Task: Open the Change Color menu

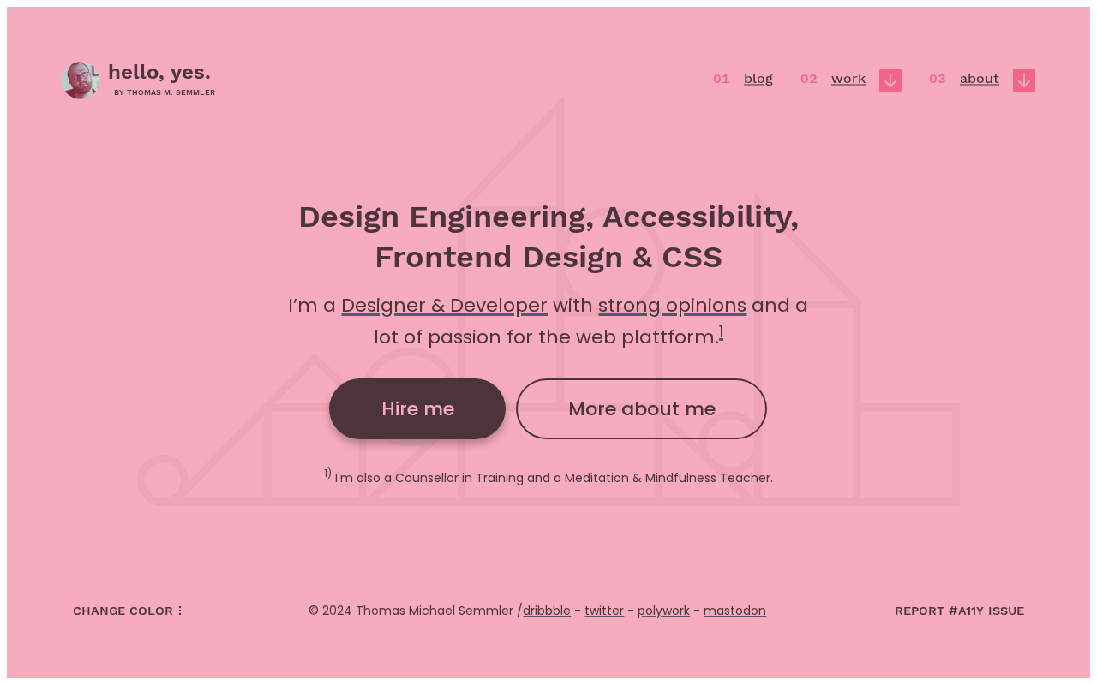Action: point(129,611)
